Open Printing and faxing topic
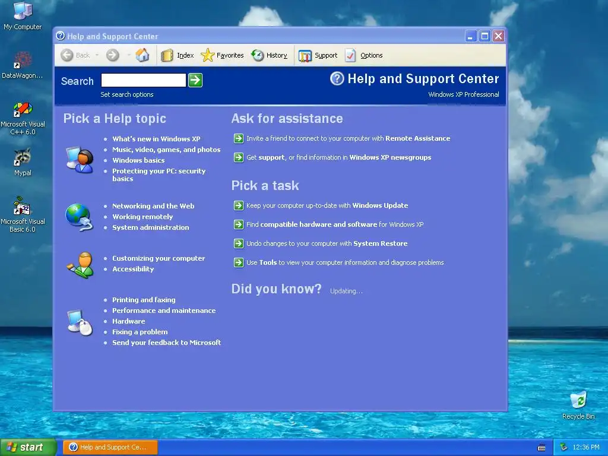The width and height of the screenshot is (608, 456). [144, 300]
